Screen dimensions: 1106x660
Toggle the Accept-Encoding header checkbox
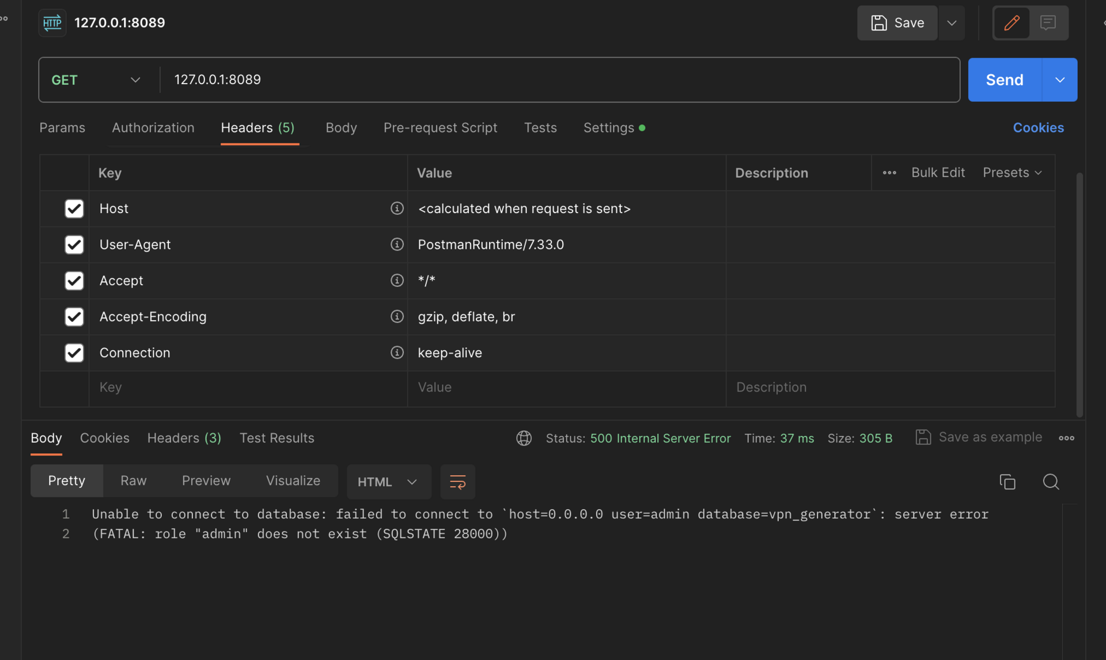(74, 317)
